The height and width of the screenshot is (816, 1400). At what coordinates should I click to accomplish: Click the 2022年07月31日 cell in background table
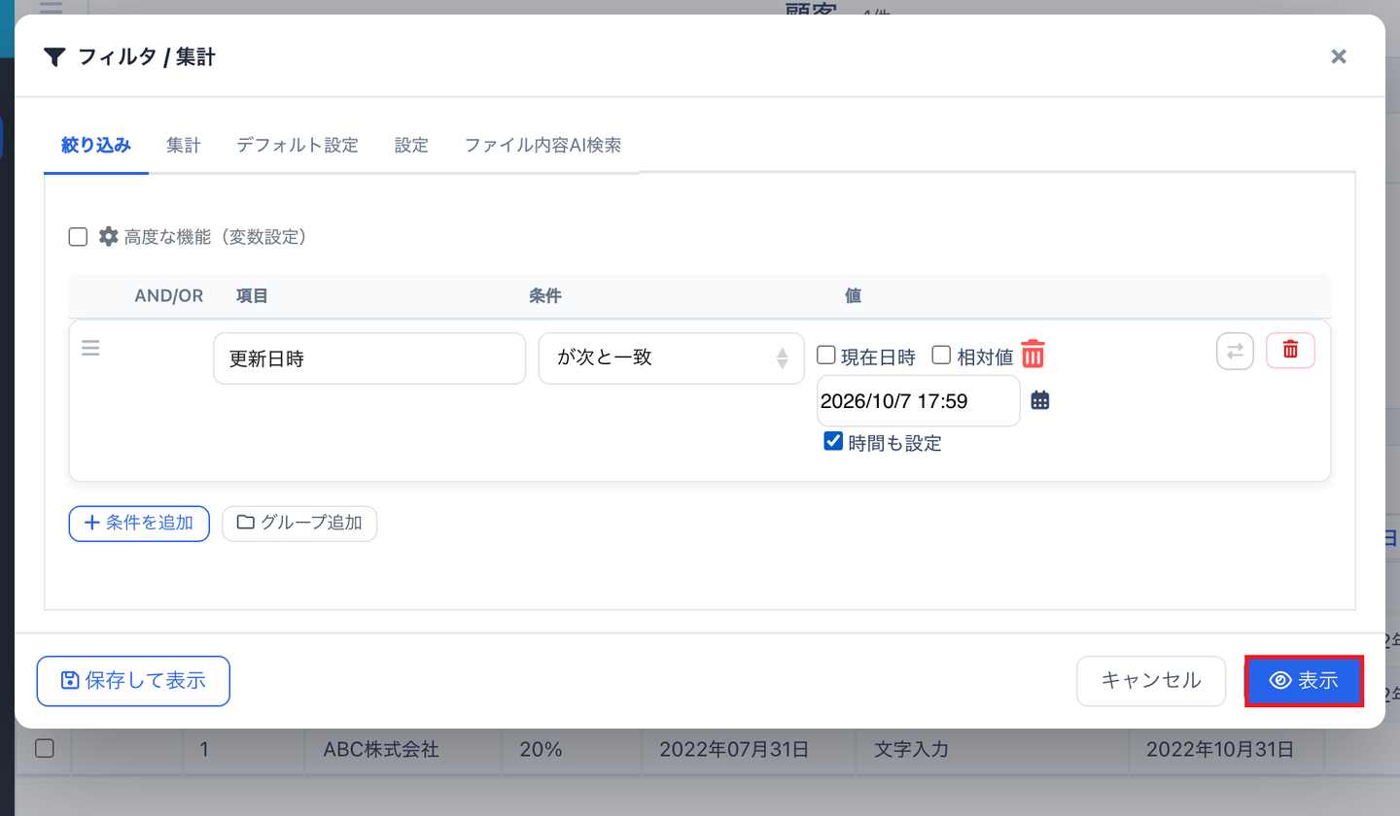coord(749,750)
